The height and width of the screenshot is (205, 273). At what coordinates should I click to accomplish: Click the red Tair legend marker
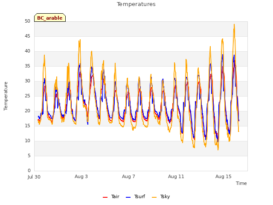point(105,197)
